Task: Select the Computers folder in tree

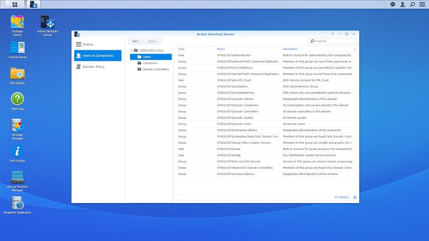Action: click(151, 63)
